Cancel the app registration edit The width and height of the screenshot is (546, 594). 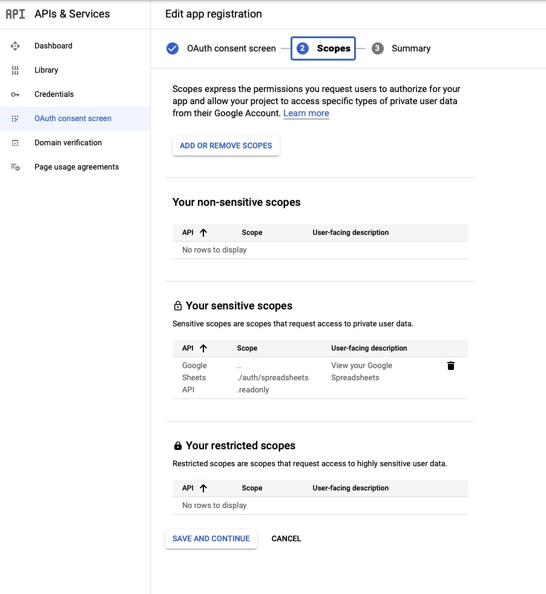pyautogui.click(x=286, y=539)
